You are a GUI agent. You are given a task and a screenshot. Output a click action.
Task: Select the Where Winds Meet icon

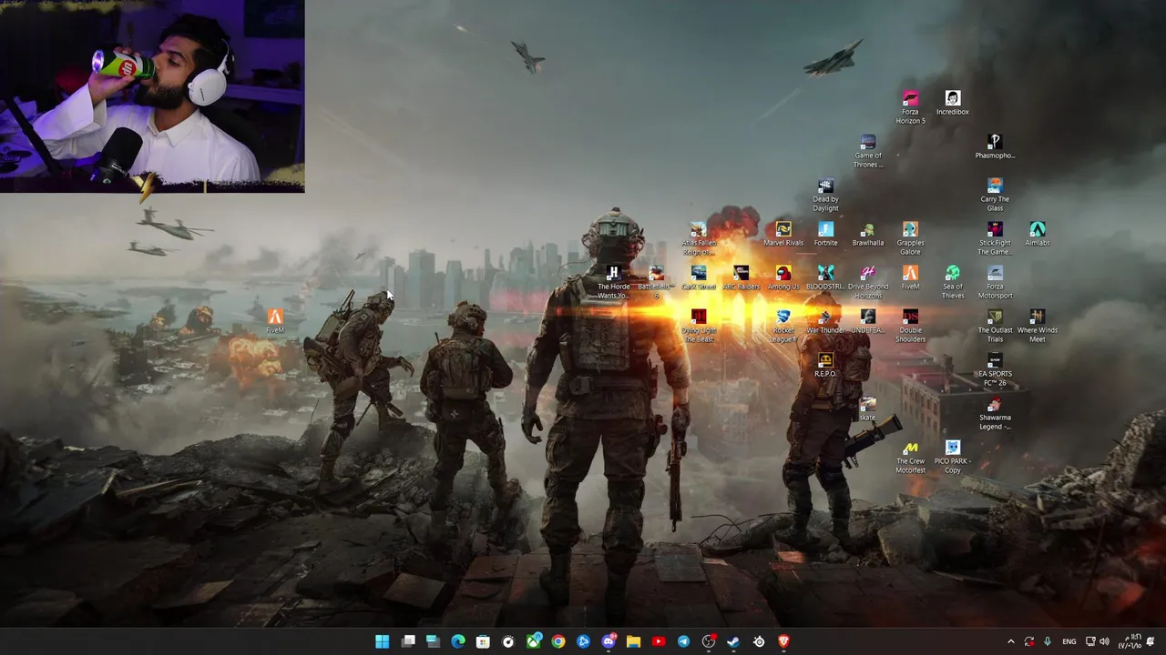click(x=1037, y=325)
